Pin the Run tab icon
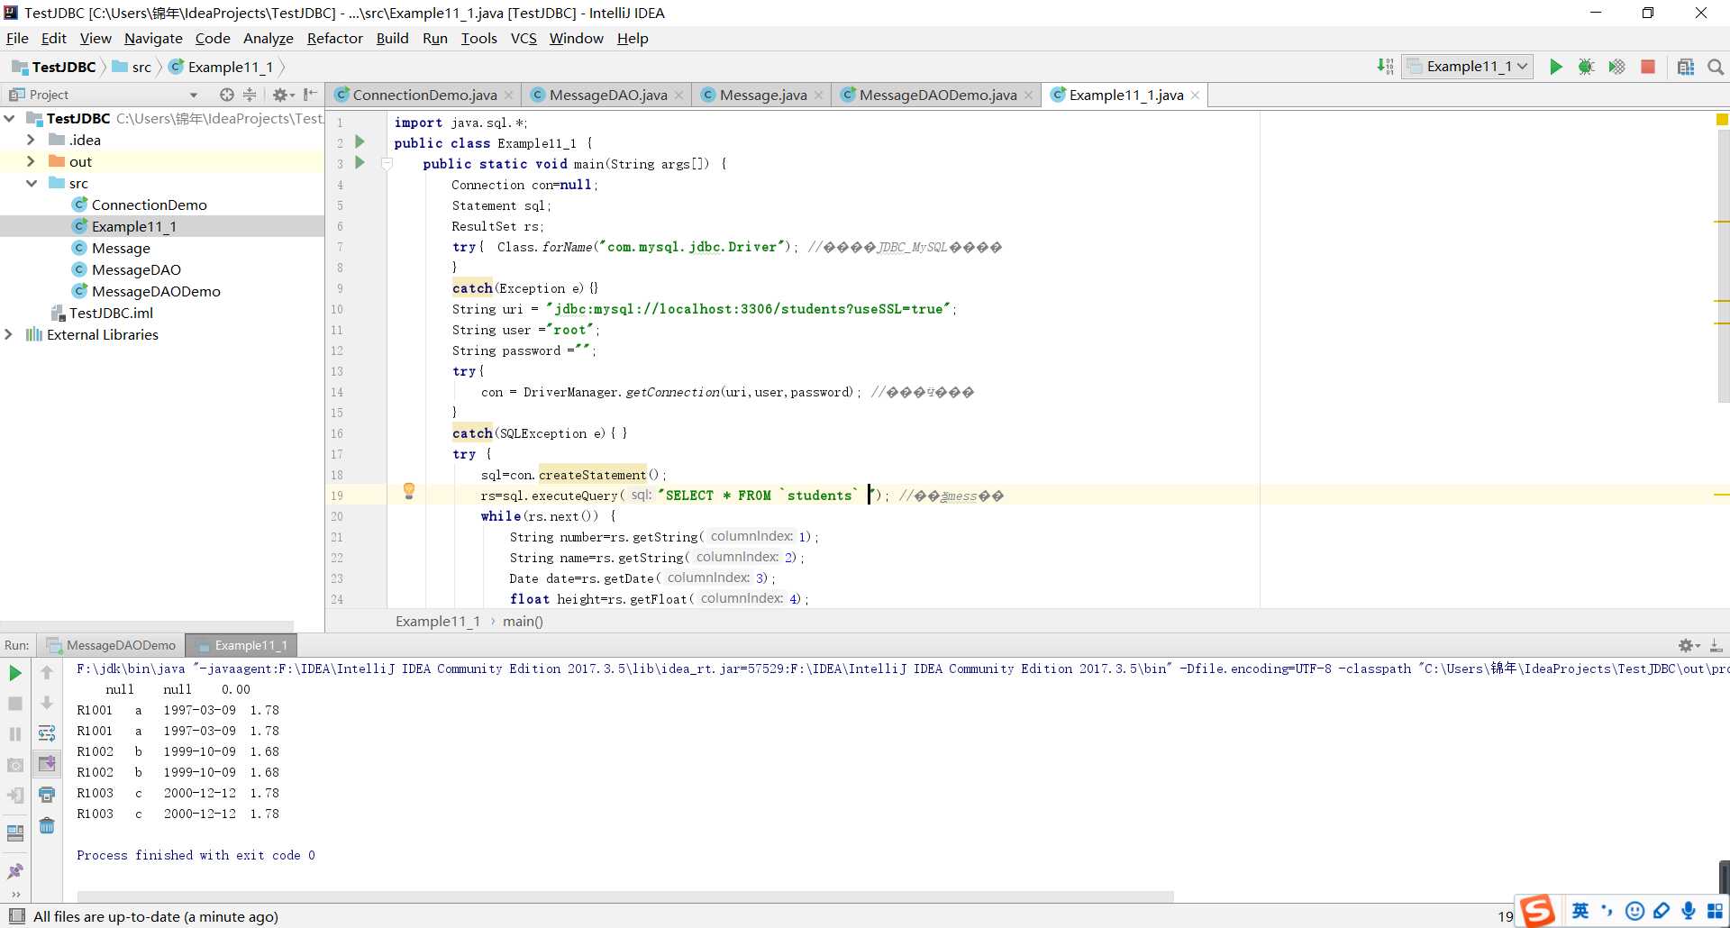The image size is (1730, 928). (15, 871)
